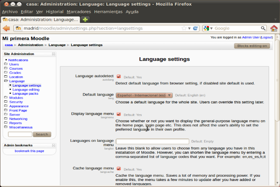This screenshot has height=187, width=280.
Task: Hide the Admin bookmarks block
Action: tap(53, 146)
